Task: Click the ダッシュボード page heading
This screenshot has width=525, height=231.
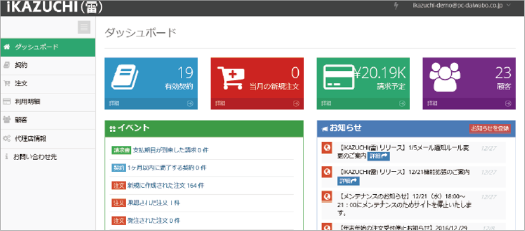Action: (x=140, y=33)
